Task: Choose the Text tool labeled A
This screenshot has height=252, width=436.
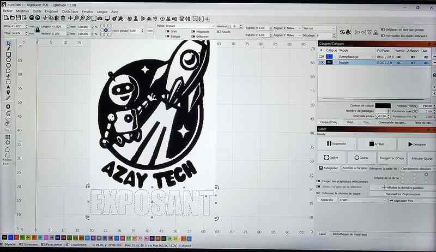Action: point(8,87)
